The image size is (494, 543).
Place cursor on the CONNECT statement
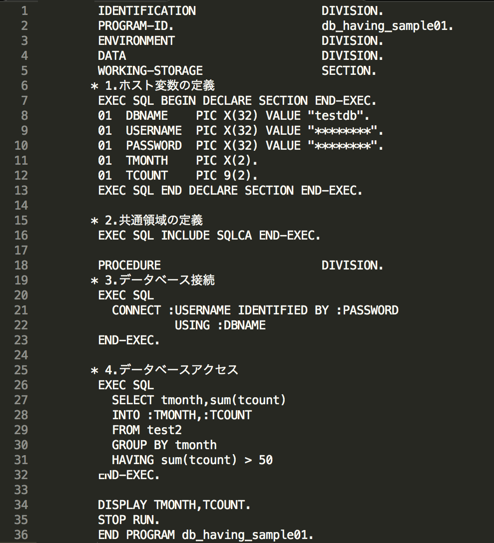pyautogui.click(x=136, y=310)
